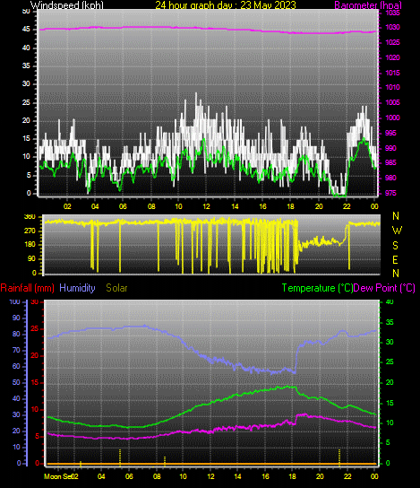Click the "25" value on the red rainfall axis

(35, 328)
